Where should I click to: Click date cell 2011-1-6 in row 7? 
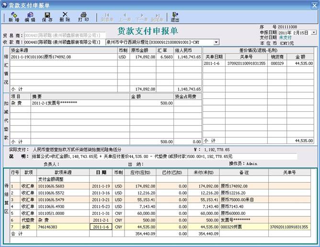click(x=101, y=227)
